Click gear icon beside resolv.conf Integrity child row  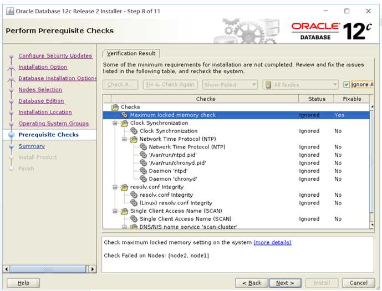(134, 195)
